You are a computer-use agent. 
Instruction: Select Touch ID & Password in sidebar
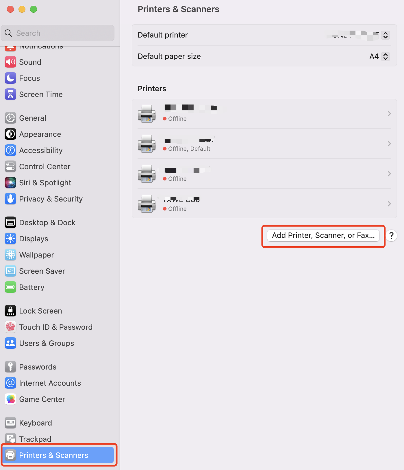coord(58,327)
